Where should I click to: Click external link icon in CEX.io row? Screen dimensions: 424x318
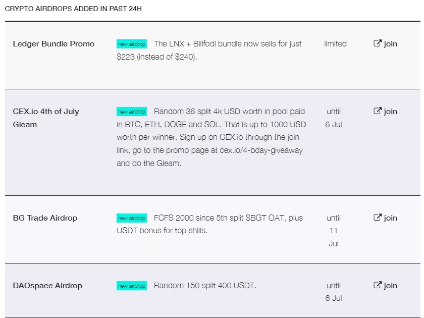coord(378,111)
